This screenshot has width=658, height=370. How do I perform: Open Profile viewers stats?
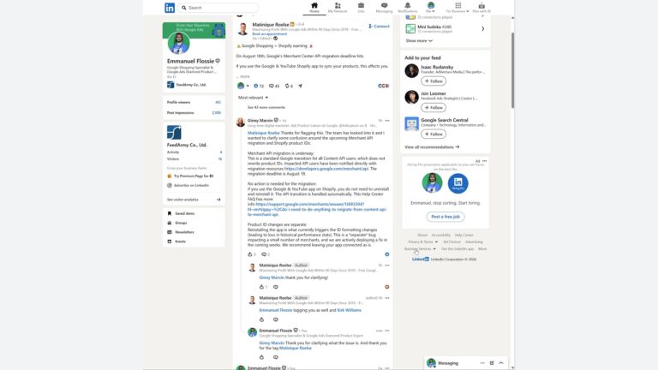(194, 103)
